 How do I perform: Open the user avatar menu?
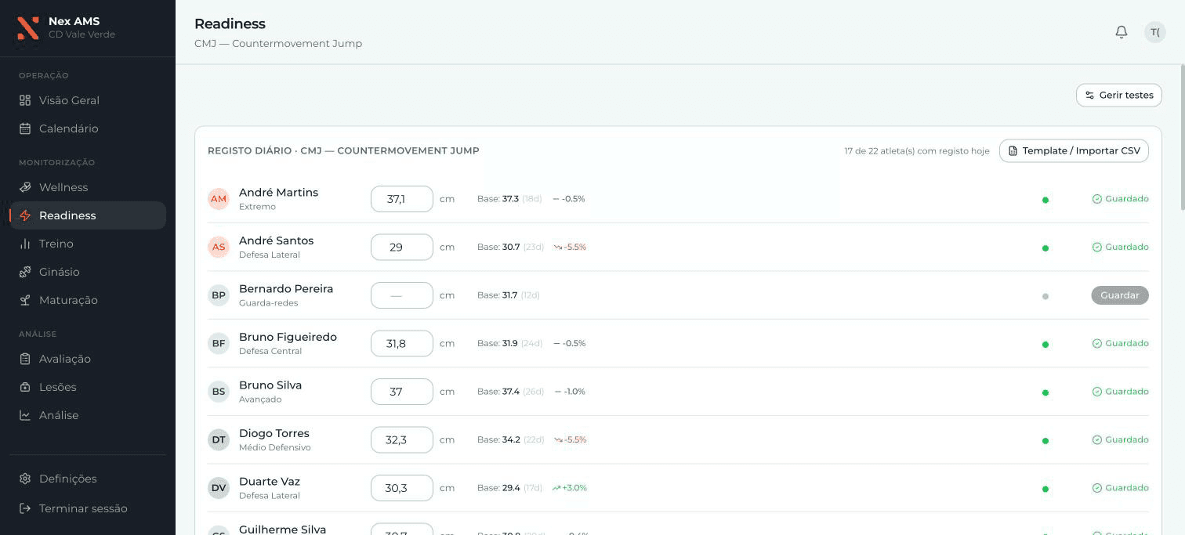point(1155,32)
